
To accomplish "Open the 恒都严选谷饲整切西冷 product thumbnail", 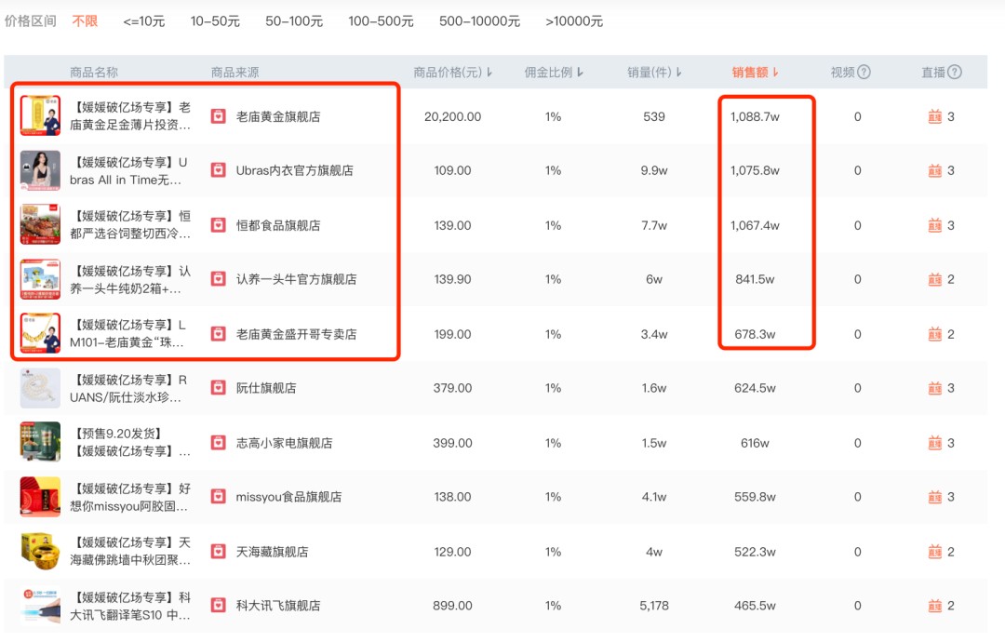I will [40, 224].
